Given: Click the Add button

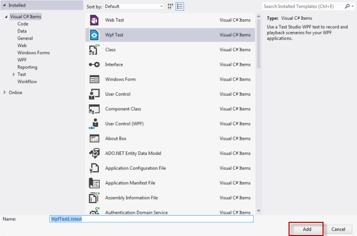Looking at the screenshot, I should coord(307,229).
